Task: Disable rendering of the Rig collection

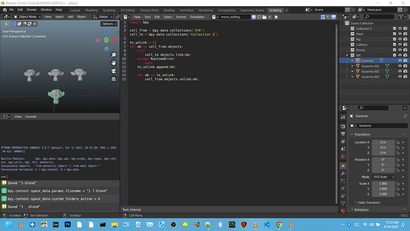Action: [405, 39]
